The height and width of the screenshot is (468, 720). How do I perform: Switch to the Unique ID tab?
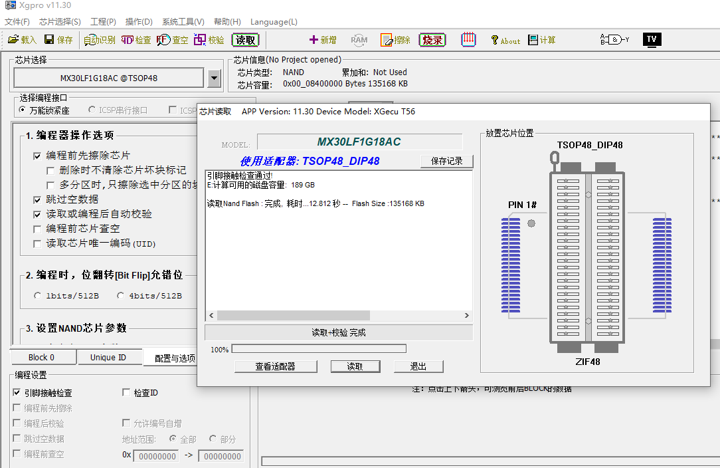coord(108,358)
